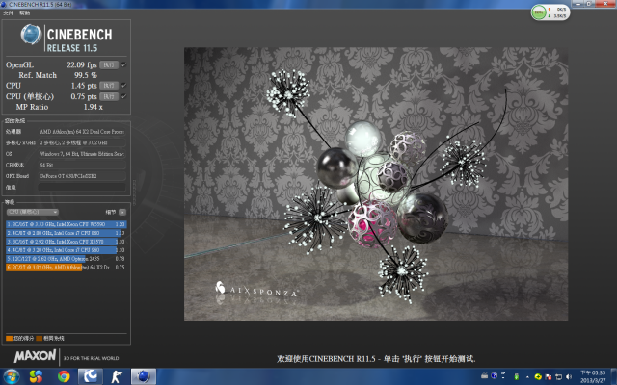The width and height of the screenshot is (617, 385).
Task: Open the colorful pinwheel taskbar app
Action: (36, 376)
